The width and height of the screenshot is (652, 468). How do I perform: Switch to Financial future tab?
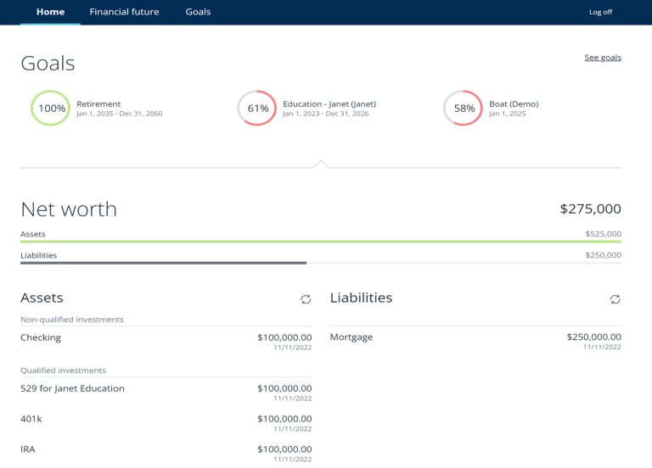(x=124, y=12)
